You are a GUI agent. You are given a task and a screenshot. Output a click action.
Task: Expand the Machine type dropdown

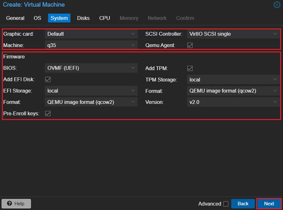pos(91,45)
